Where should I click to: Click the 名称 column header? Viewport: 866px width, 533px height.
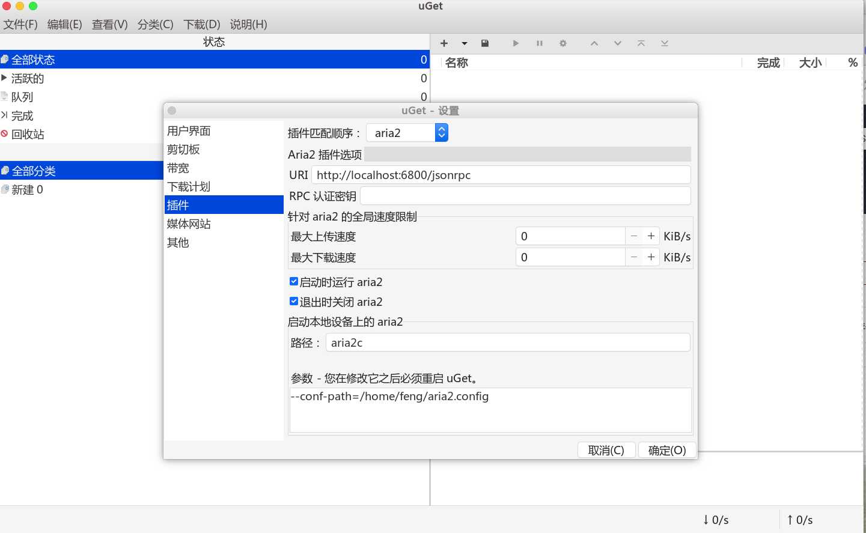click(457, 62)
